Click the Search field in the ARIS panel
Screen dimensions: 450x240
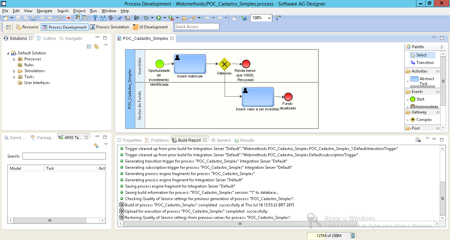pyautogui.click(x=64, y=156)
